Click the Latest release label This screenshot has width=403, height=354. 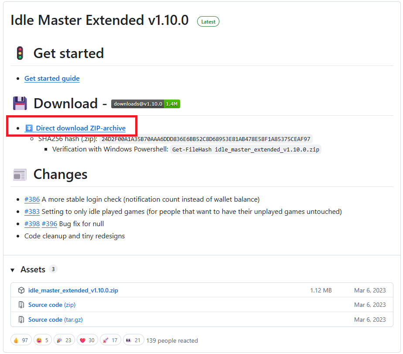tap(208, 22)
